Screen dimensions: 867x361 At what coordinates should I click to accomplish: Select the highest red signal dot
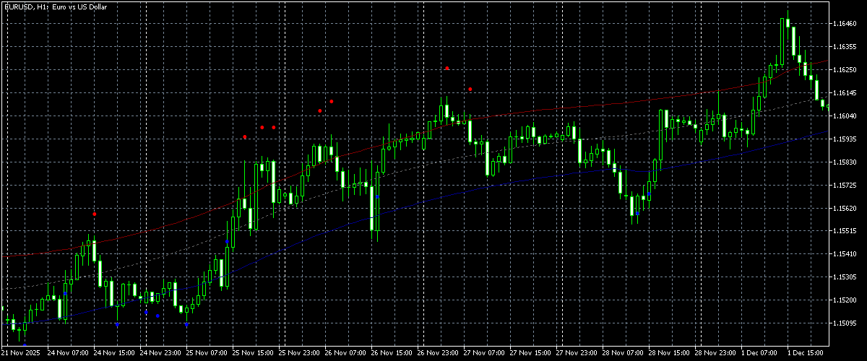(447, 68)
